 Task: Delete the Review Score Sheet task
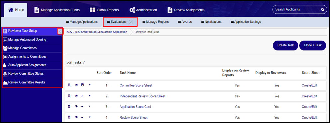pos(69,117)
